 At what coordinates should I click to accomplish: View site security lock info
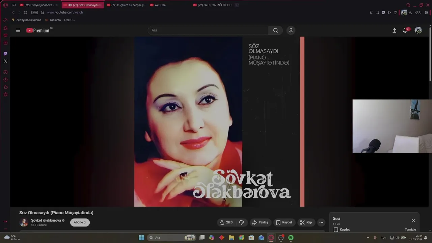(42, 12)
